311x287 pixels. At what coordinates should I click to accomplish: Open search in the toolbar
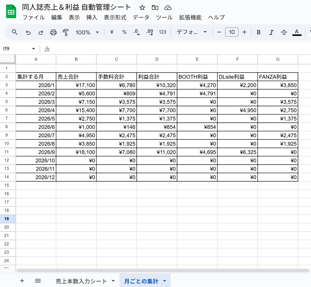[15, 32]
